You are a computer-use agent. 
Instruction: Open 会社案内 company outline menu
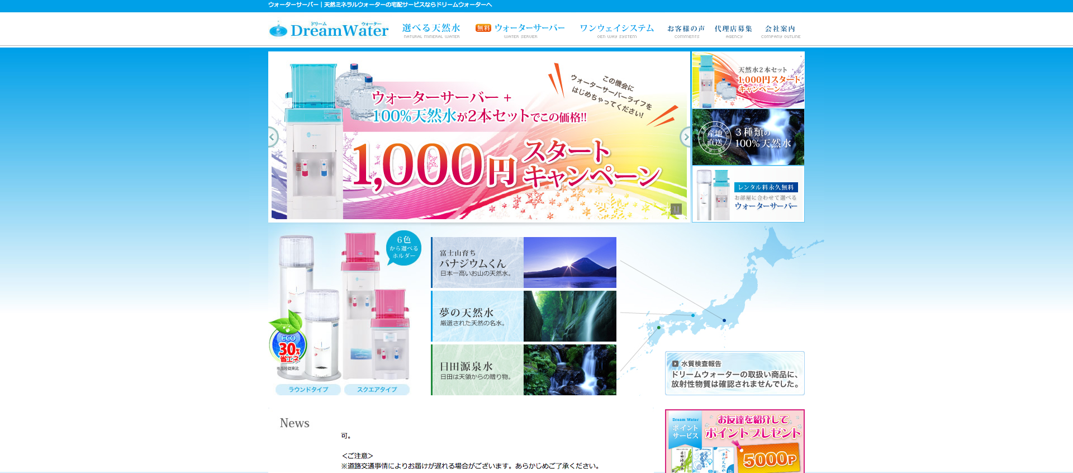pyautogui.click(x=780, y=31)
